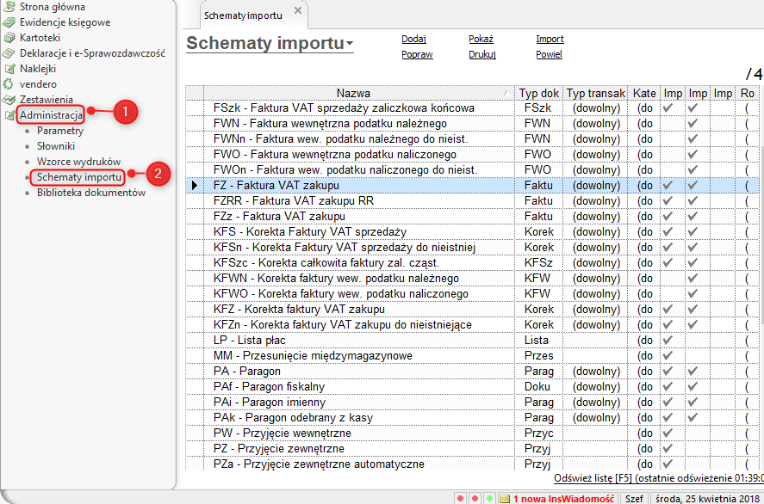Open the Schematy importu heading dropdown
Viewport: 764px width, 504px height.
pos(350,45)
